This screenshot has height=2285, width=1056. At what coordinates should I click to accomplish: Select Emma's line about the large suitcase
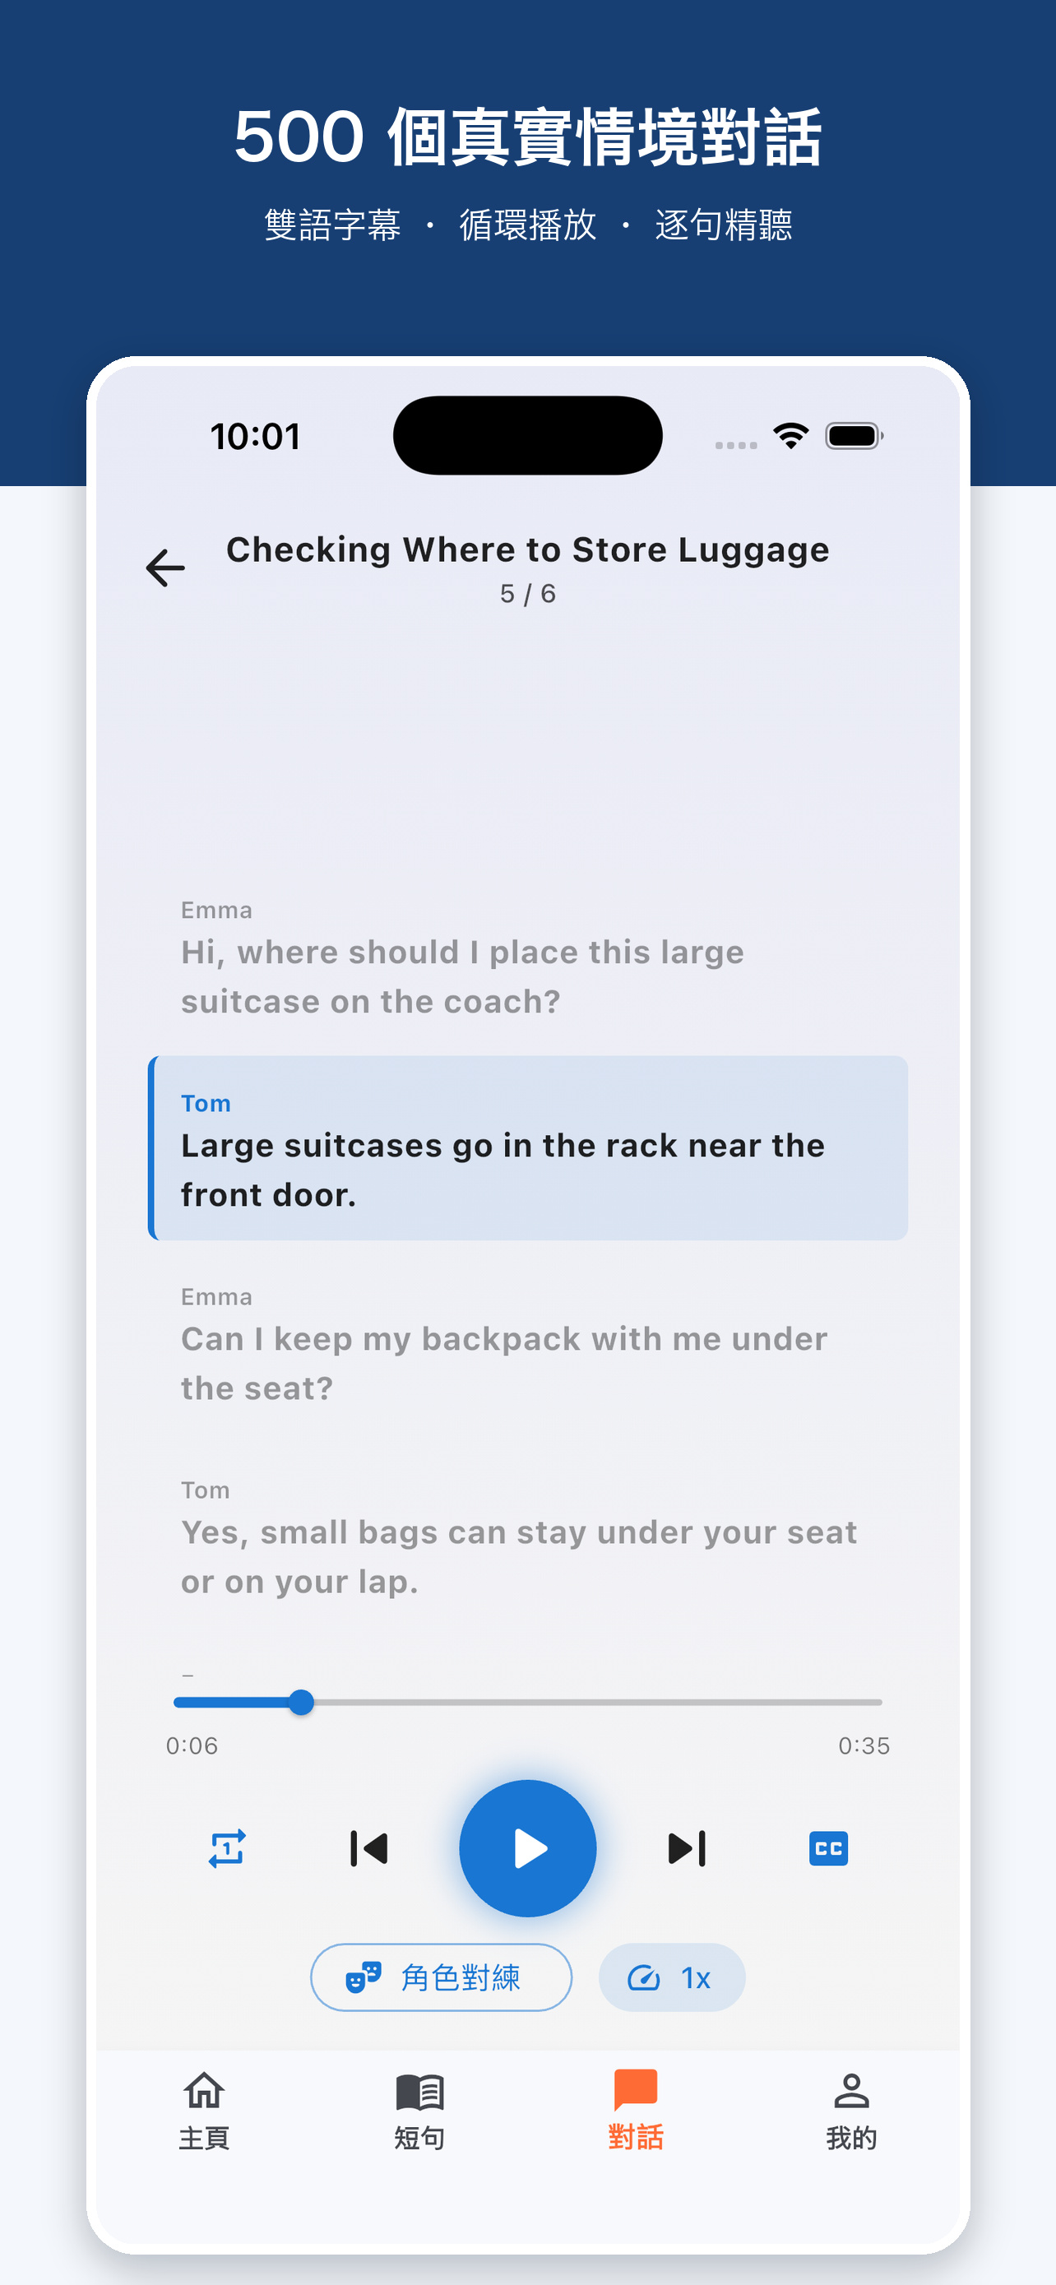click(x=527, y=959)
